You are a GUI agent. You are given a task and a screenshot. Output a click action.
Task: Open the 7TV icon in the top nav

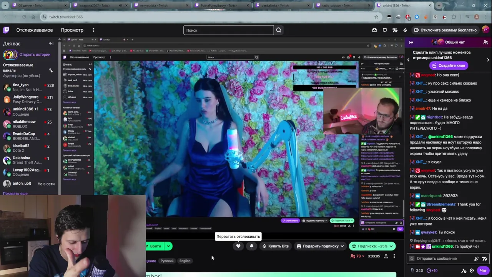tap(395, 30)
